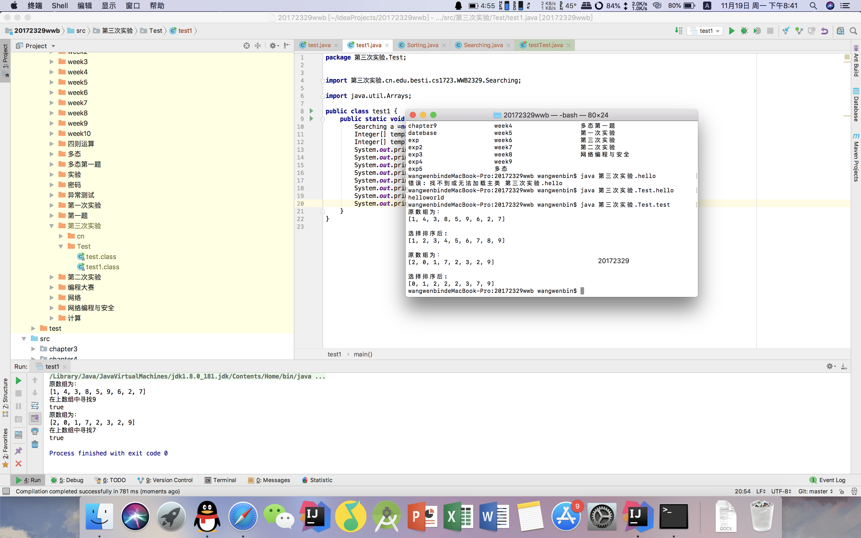Toggle the 2: Favorites tool window
The image size is (861, 538).
click(x=5, y=448)
